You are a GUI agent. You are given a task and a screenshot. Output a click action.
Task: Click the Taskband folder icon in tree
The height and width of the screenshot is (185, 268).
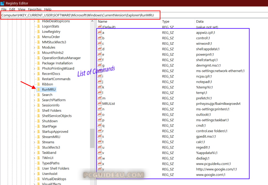tap(38, 153)
